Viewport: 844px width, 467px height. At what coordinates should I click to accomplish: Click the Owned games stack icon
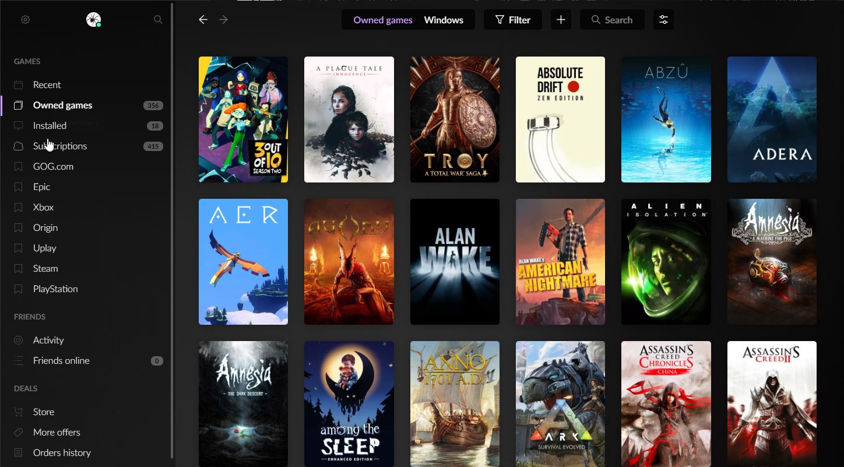point(19,106)
